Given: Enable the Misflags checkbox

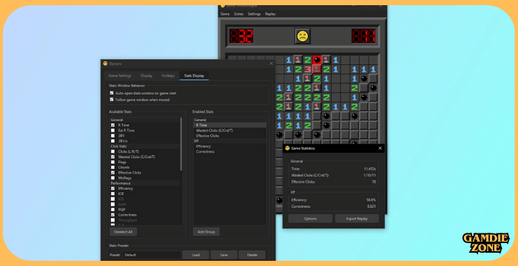Looking at the screenshot, I should (x=113, y=178).
